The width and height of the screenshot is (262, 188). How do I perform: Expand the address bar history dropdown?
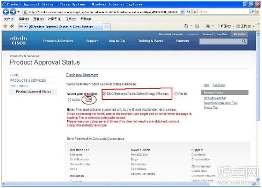tap(182, 12)
